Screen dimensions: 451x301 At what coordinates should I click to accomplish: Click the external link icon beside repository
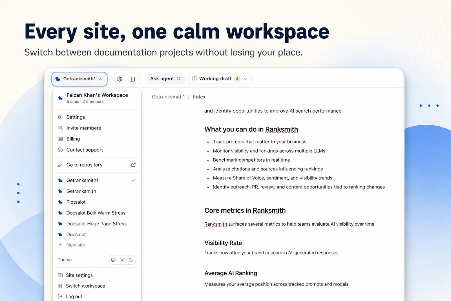coord(134,165)
